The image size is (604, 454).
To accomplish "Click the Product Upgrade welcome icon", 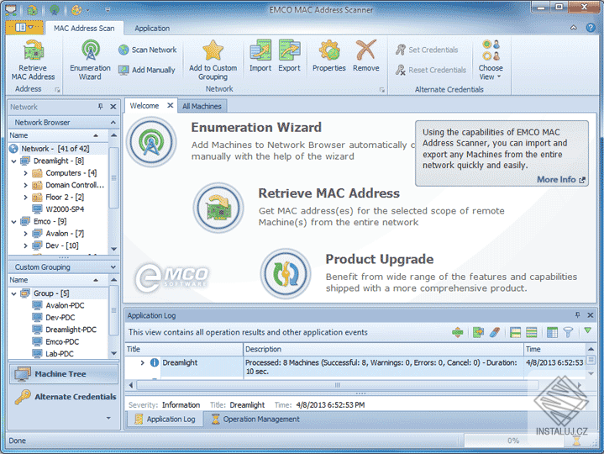I will pos(286,273).
